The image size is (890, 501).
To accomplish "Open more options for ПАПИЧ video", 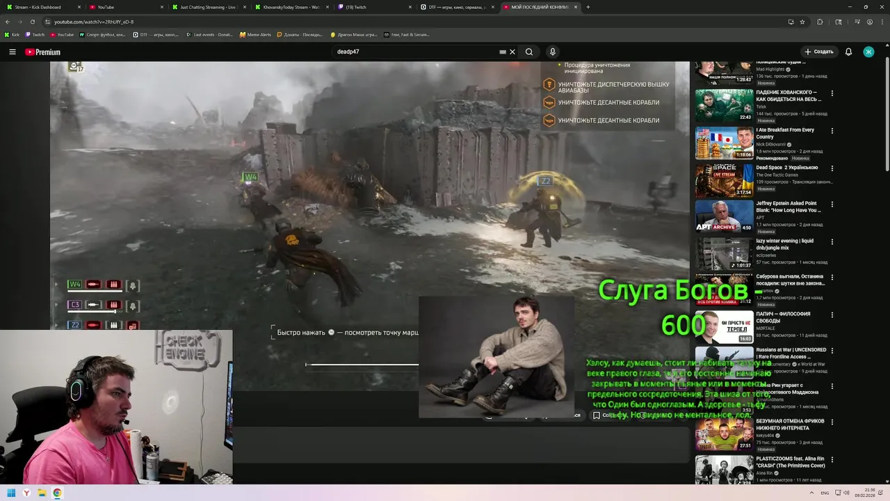I will tap(832, 315).
